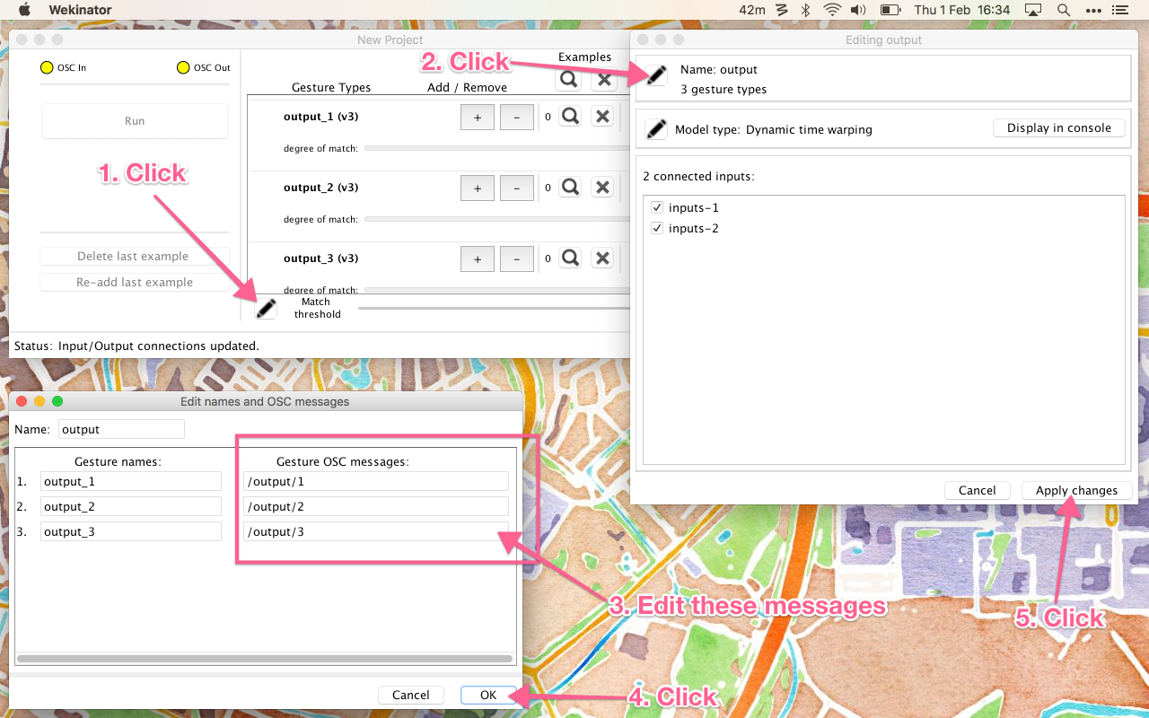The width and height of the screenshot is (1149, 718).
Task: Open the Apple menu
Action: [23, 10]
